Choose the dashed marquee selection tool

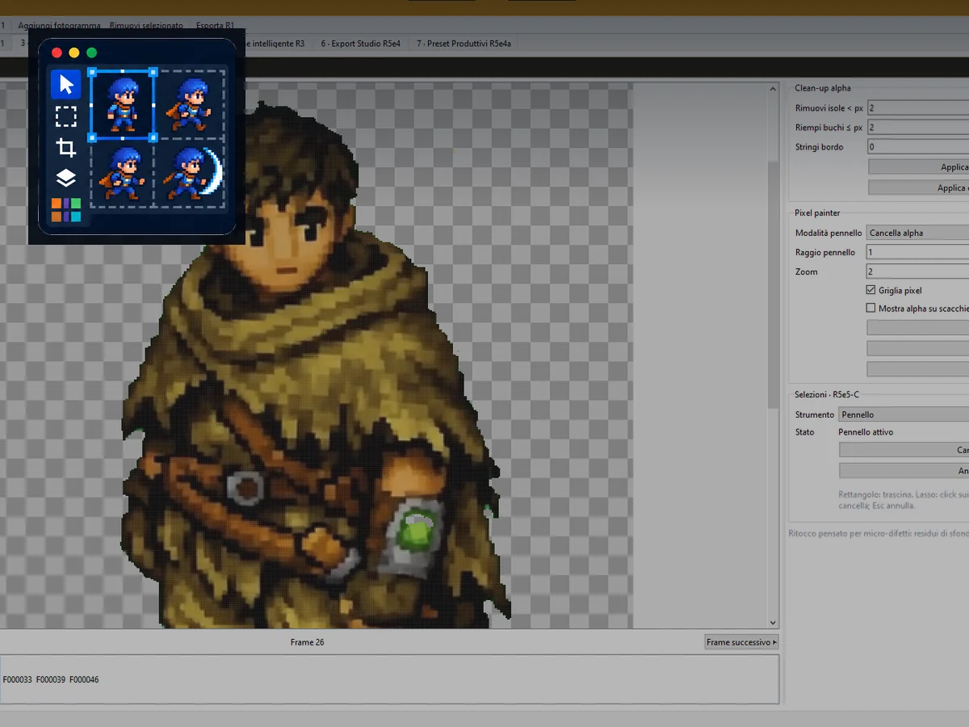pyautogui.click(x=66, y=116)
